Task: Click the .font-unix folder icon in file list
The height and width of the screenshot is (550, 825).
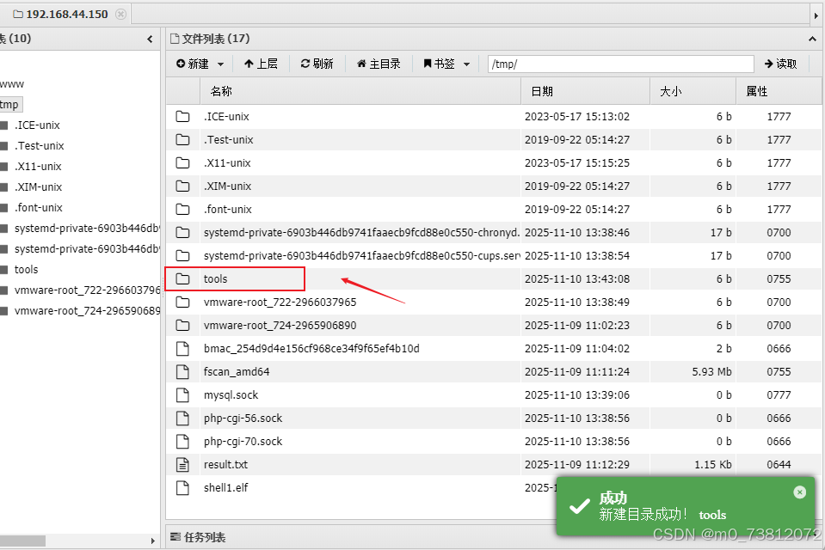Action: point(182,210)
